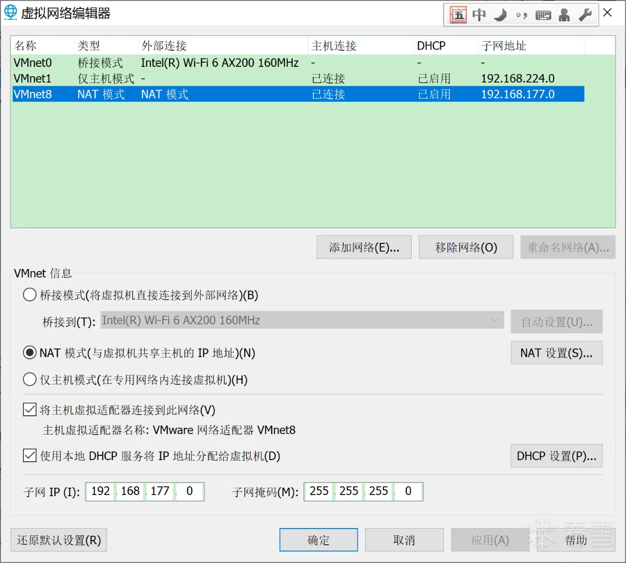Click the moon half-width/full-width icon
This screenshot has width=626, height=563.
pos(500,15)
